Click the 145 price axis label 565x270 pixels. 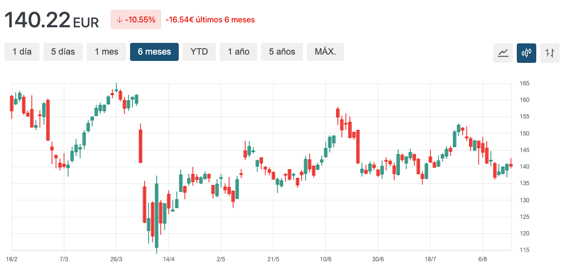tap(524, 150)
